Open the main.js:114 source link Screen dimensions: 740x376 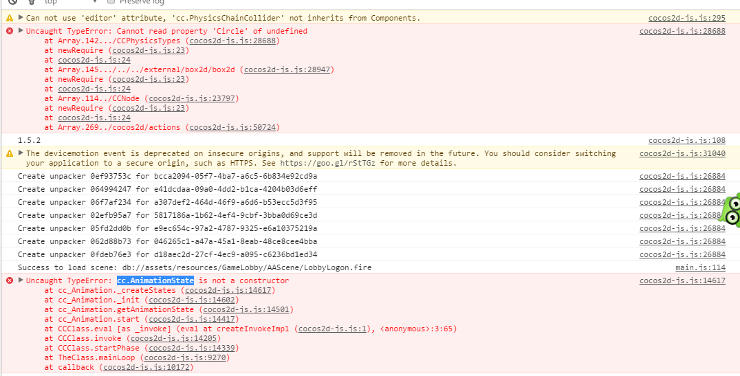point(700,267)
